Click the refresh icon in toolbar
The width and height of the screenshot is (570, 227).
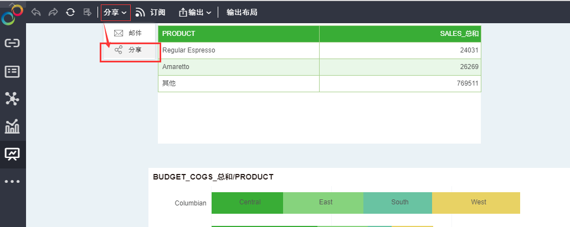coord(70,12)
